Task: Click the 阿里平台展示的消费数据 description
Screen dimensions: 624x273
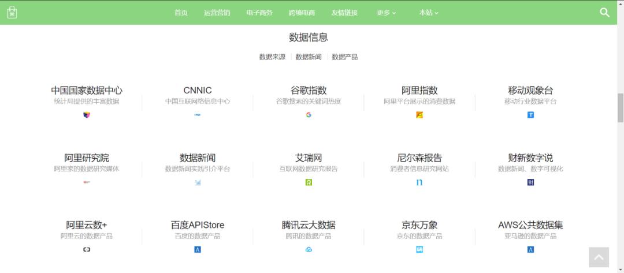Action: click(419, 102)
